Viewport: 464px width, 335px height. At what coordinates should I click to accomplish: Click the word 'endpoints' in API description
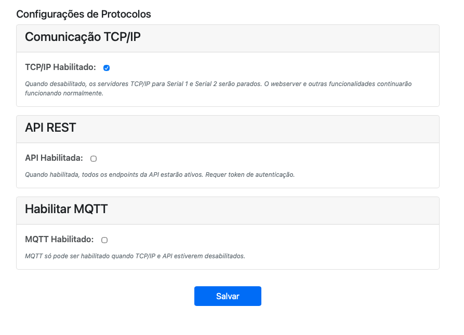coord(125,175)
